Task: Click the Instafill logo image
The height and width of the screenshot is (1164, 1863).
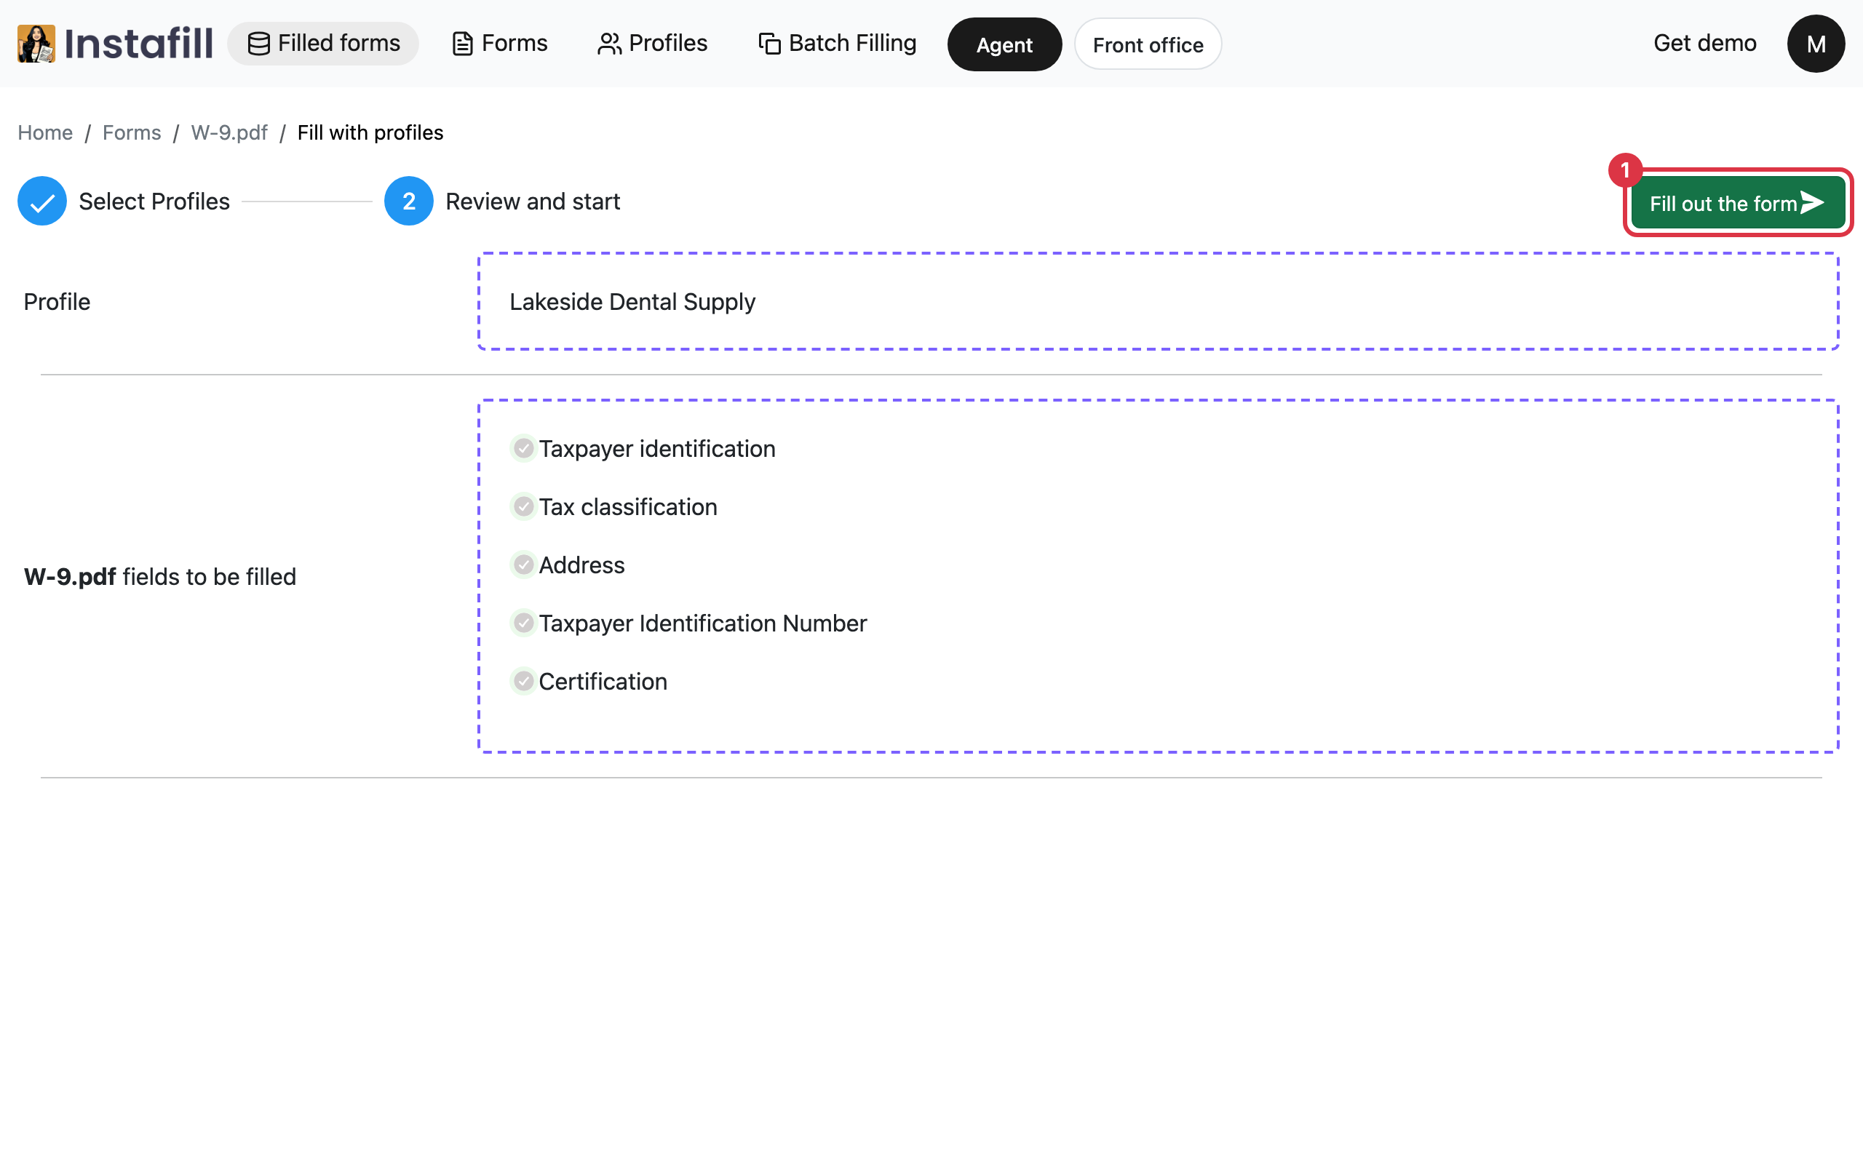Action: click(36, 43)
